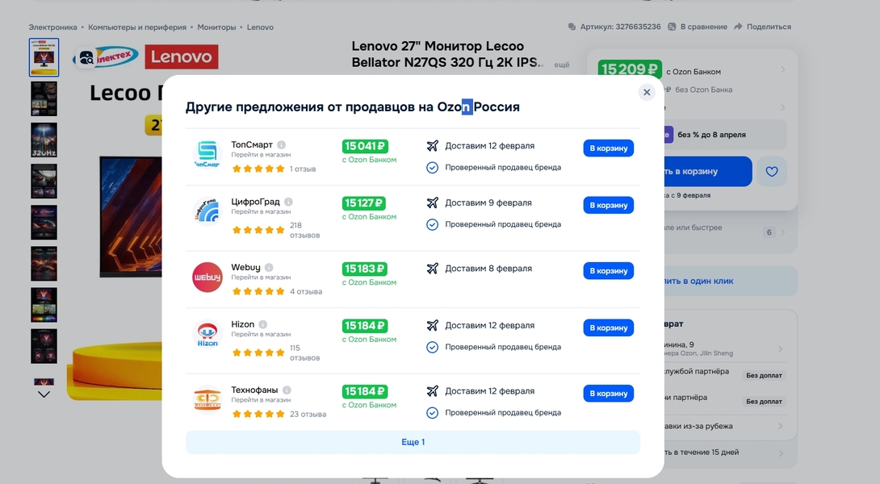Click the Технофаны airplane delivery icon
Image resolution: width=880 pixels, height=484 pixels.
tap(432, 391)
